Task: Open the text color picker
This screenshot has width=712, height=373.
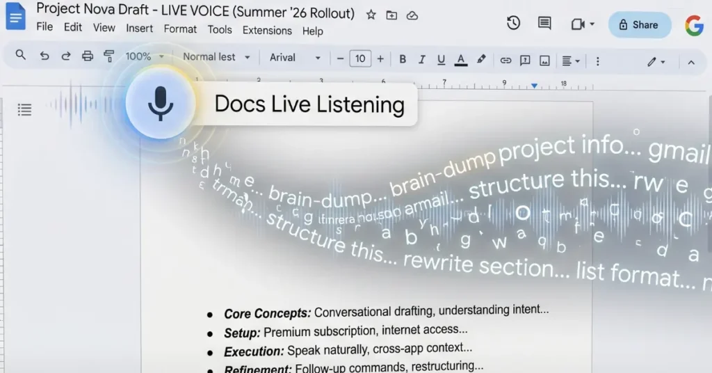Action: 461,60
